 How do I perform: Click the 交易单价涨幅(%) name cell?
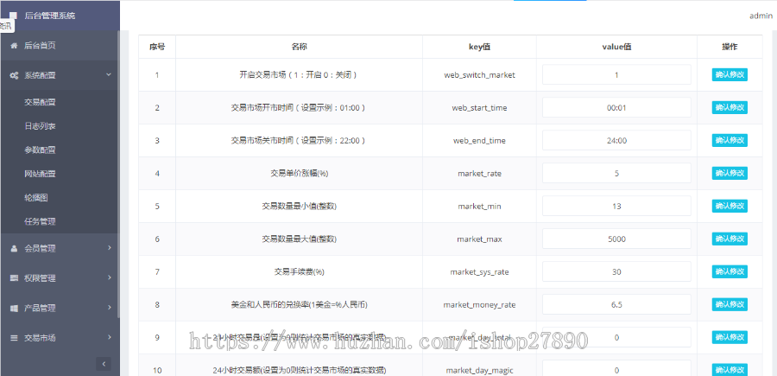pyautogui.click(x=299, y=173)
